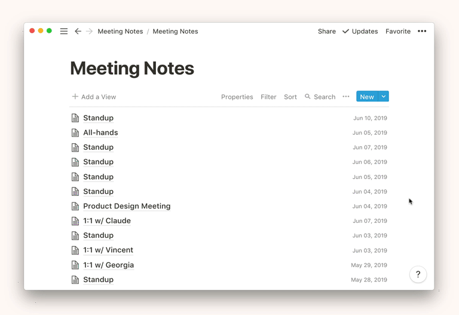Viewport: 459px width, 315px height.
Task: Click the back navigation arrow
Action: click(x=78, y=31)
